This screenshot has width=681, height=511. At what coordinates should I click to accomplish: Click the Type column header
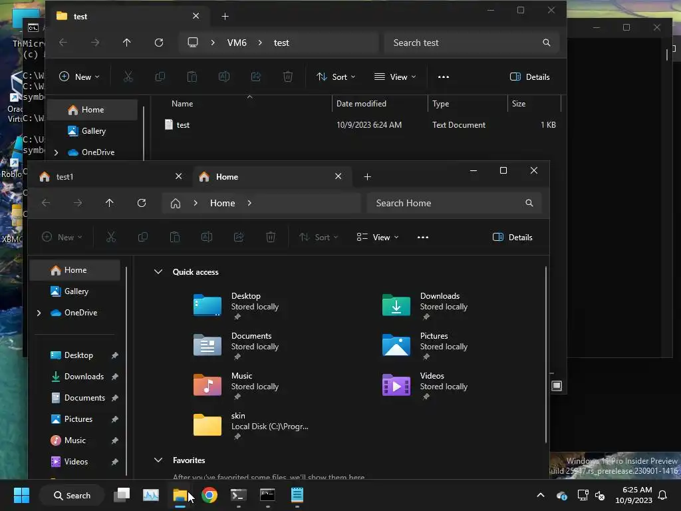[x=440, y=104]
